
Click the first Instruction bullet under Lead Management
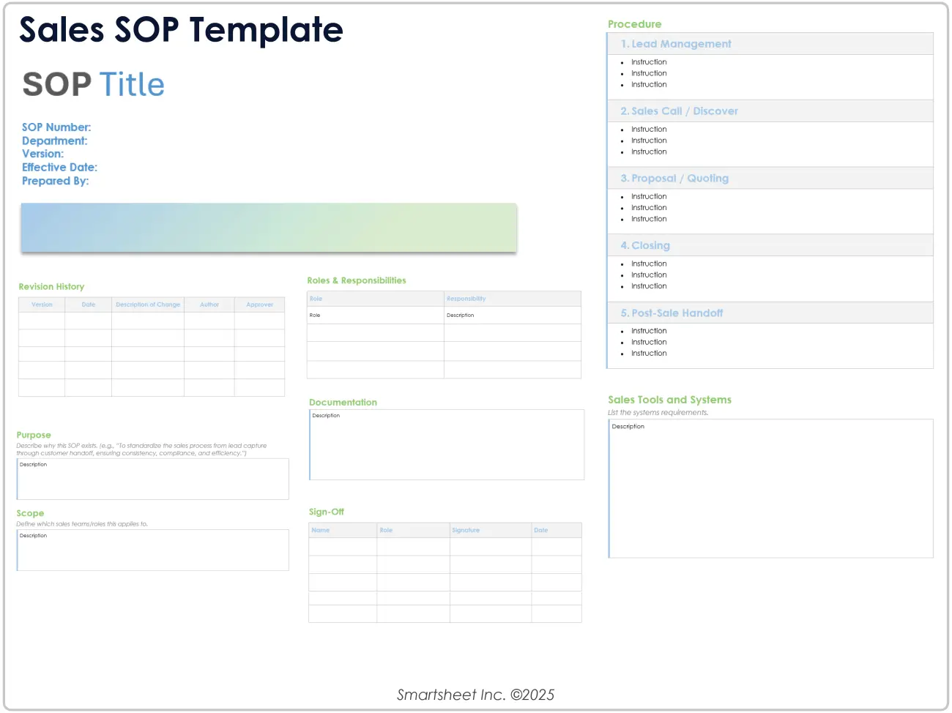649,61
